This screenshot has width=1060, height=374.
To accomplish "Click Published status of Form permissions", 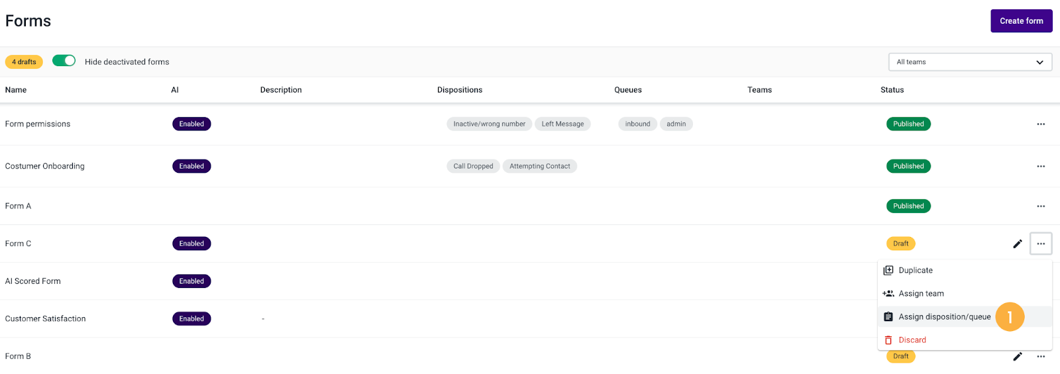I will [x=908, y=124].
